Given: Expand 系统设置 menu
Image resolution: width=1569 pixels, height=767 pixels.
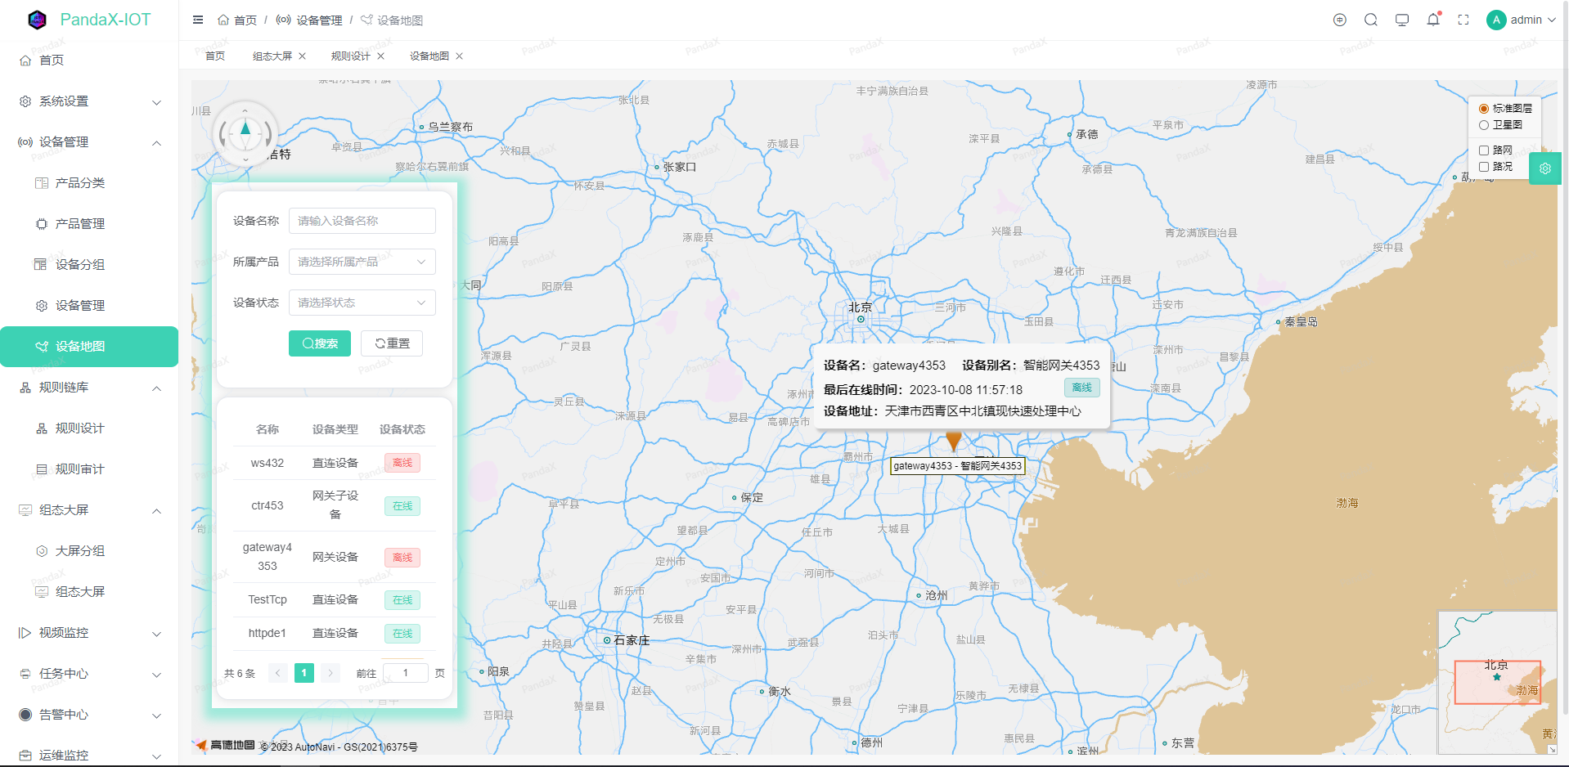Looking at the screenshot, I should click(x=89, y=101).
